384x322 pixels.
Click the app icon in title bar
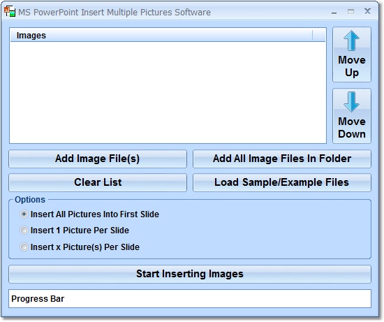pos(10,11)
